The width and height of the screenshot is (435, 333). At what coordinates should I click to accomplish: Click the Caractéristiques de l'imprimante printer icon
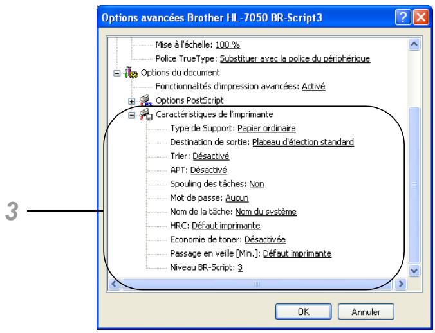click(146, 114)
